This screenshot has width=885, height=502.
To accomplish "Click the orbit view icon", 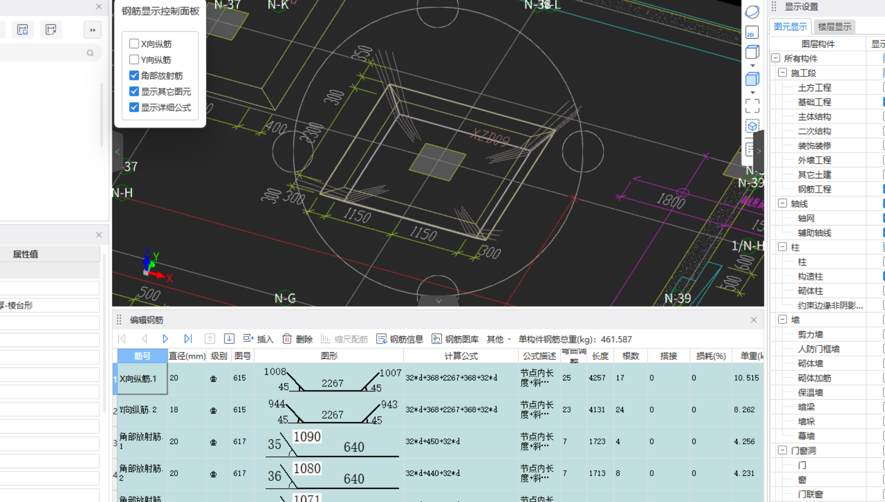I will coord(752,12).
